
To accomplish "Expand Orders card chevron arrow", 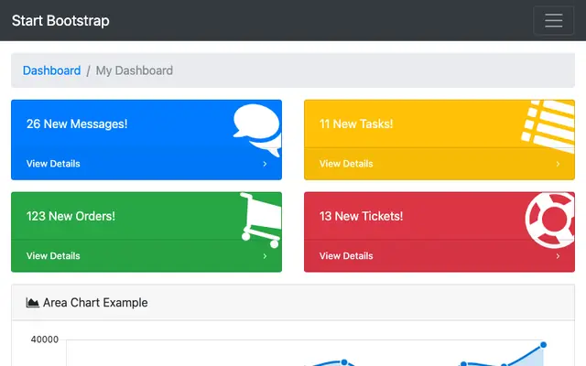I will 265,256.
